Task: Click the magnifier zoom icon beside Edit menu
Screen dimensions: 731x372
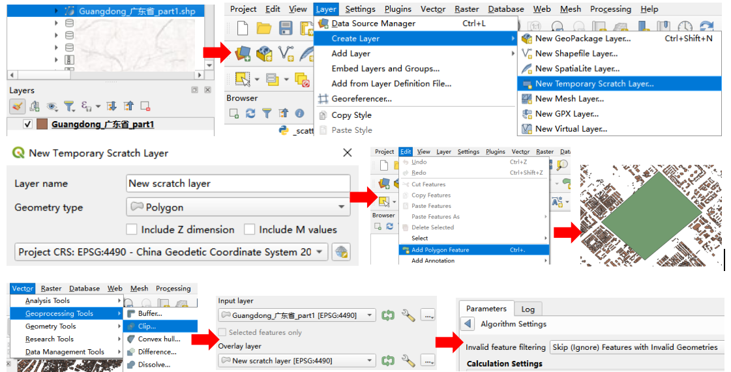Action: (562, 165)
